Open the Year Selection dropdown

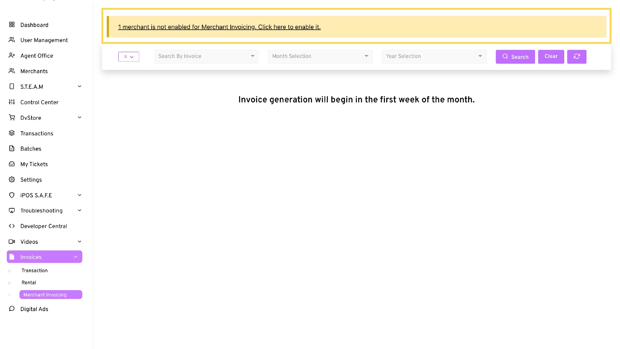[434, 56]
